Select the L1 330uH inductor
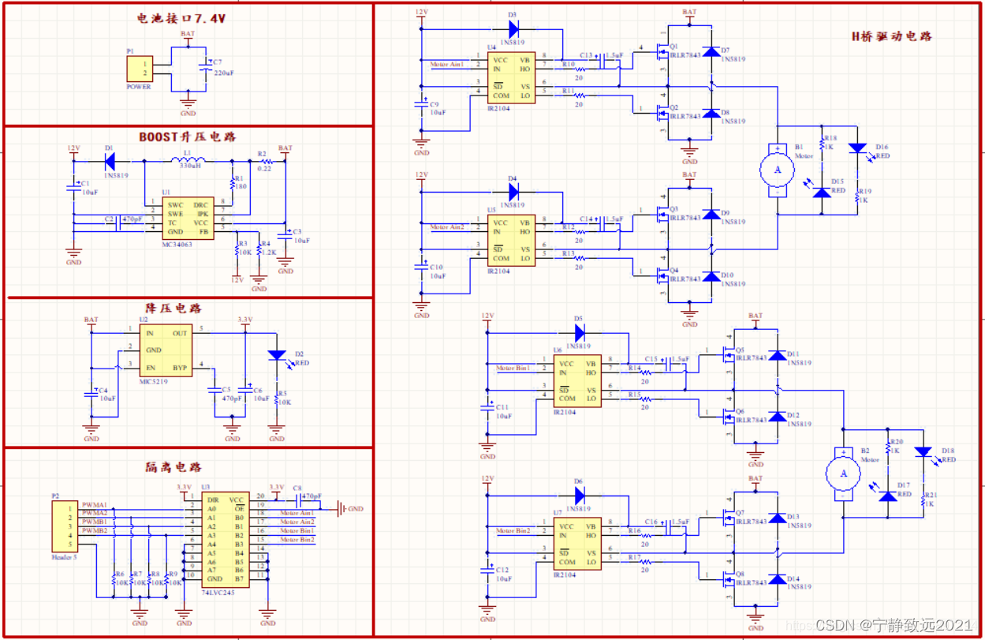Image resolution: width=985 pixels, height=640 pixels. pos(188,160)
